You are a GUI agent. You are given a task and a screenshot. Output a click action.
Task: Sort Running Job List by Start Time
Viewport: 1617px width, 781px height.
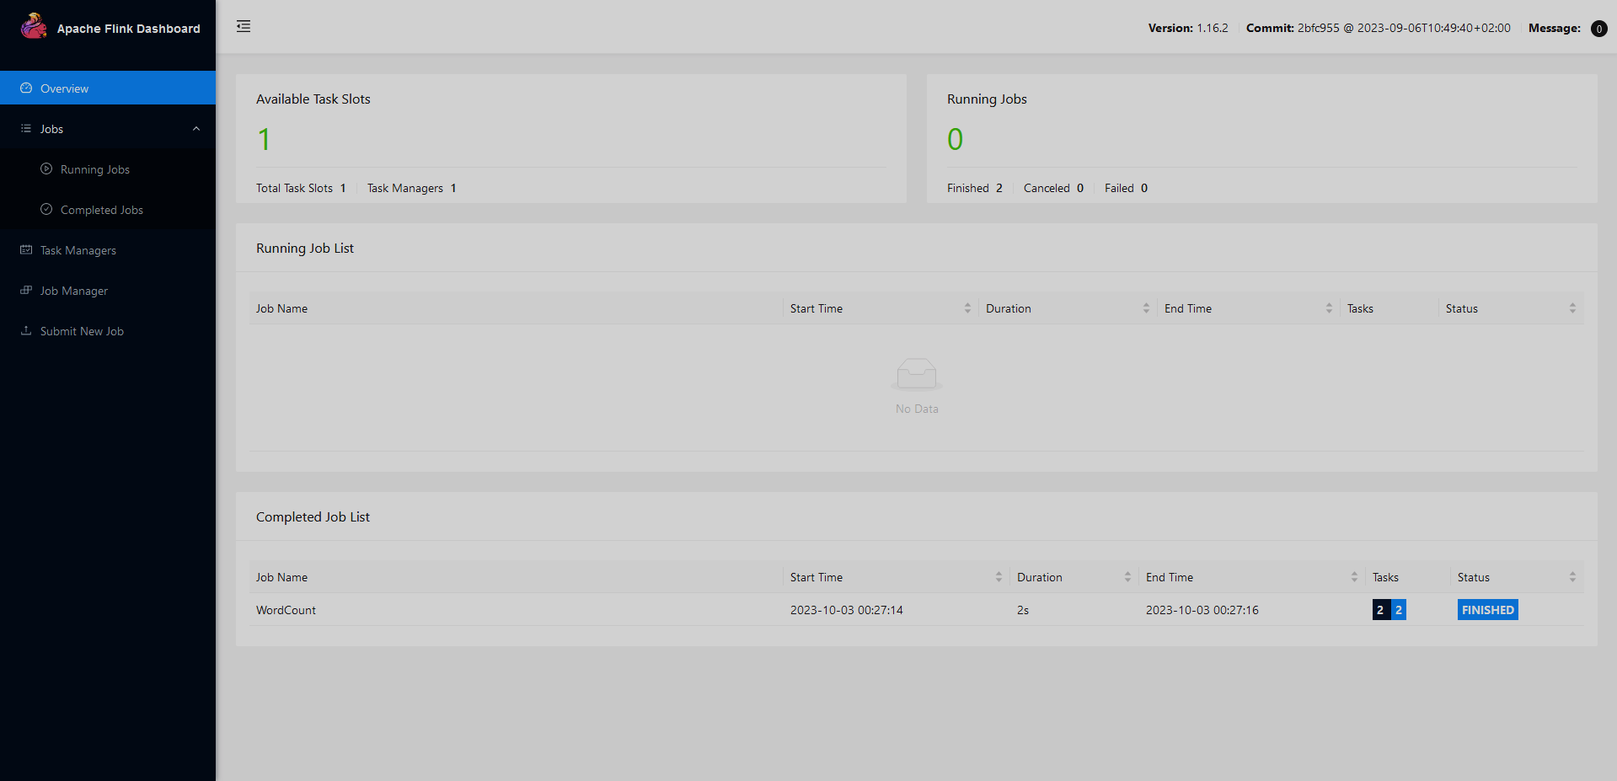coord(967,308)
